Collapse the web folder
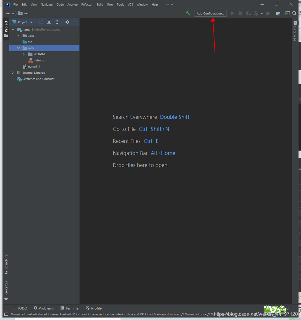The height and width of the screenshot is (320, 301). pos(18,48)
